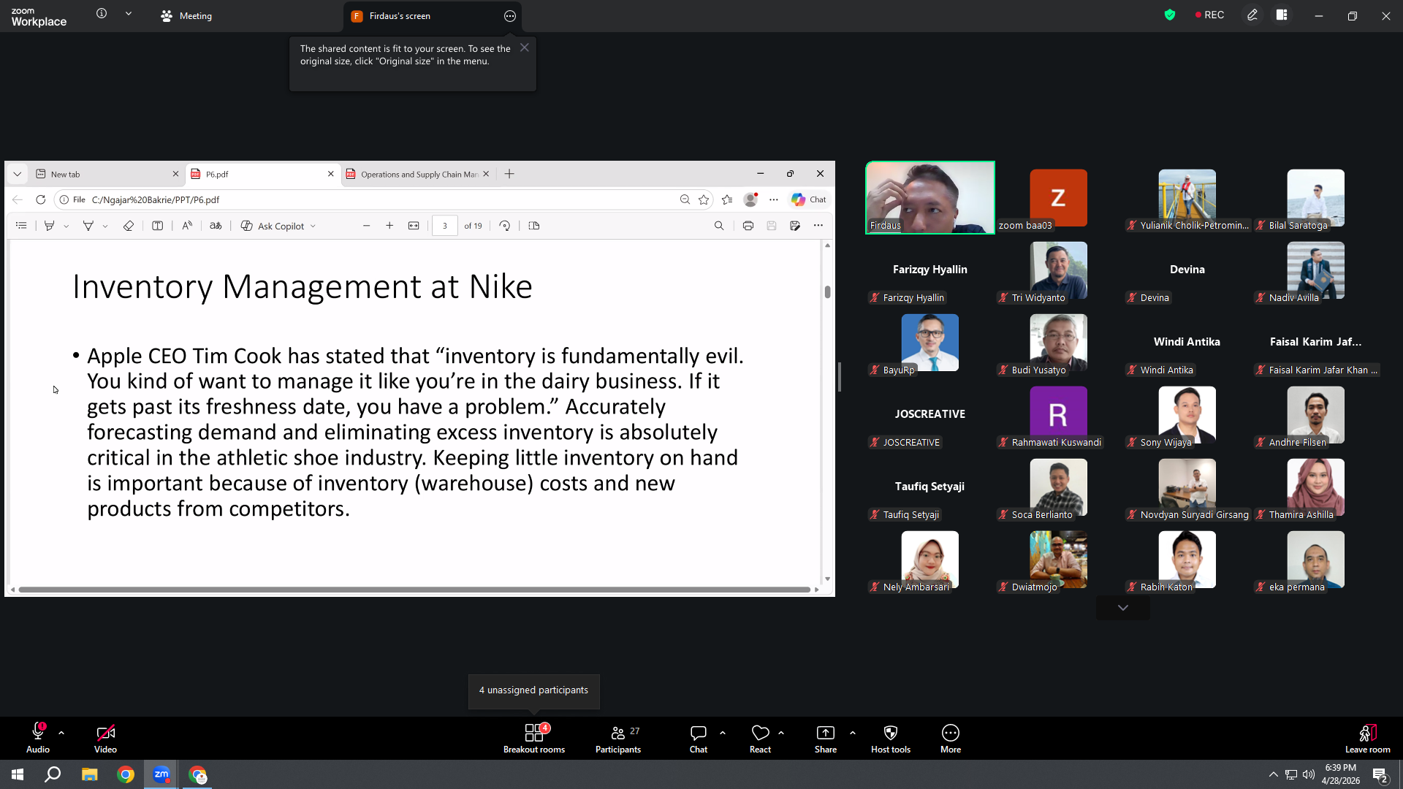Expand the chevron beside the meeting info icon
The width and height of the screenshot is (1403, 789).
129,14
